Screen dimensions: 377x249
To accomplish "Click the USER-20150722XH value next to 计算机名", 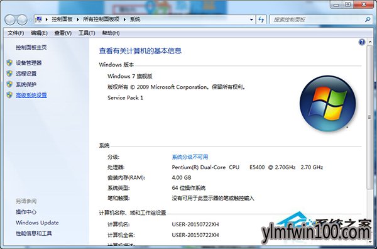I will pos(195,224).
